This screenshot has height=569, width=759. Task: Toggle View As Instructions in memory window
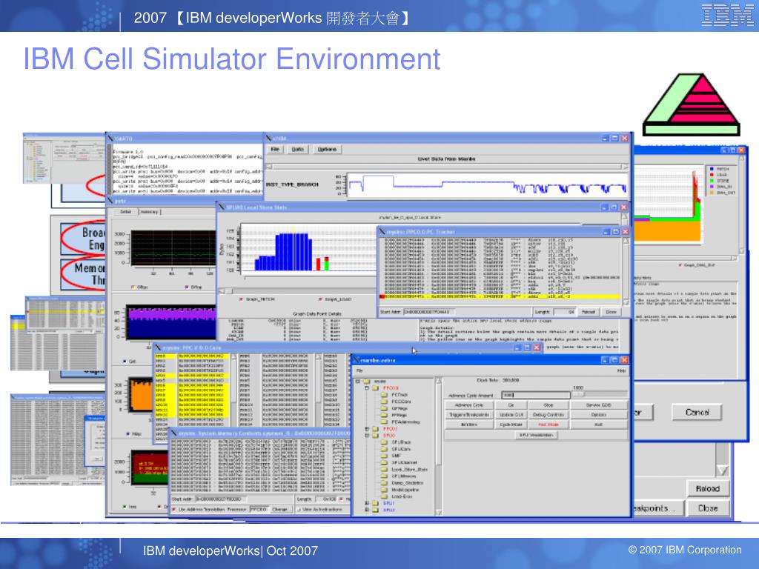click(x=299, y=510)
